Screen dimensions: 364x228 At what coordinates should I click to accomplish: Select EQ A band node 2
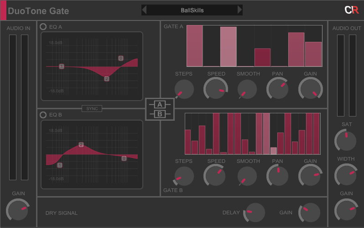[107, 79]
